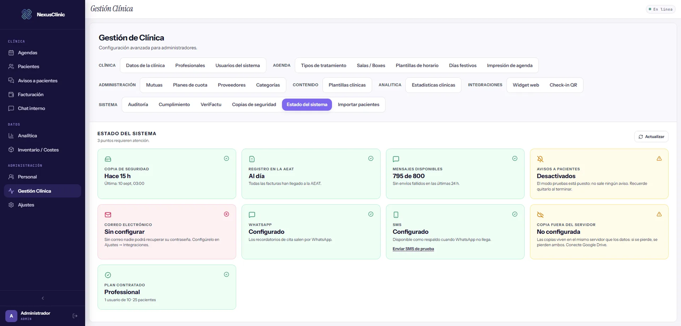This screenshot has height=326, width=681.
Task: Click the warning triangle on Avisos a pacientes card
Action: pyautogui.click(x=659, y=158)
